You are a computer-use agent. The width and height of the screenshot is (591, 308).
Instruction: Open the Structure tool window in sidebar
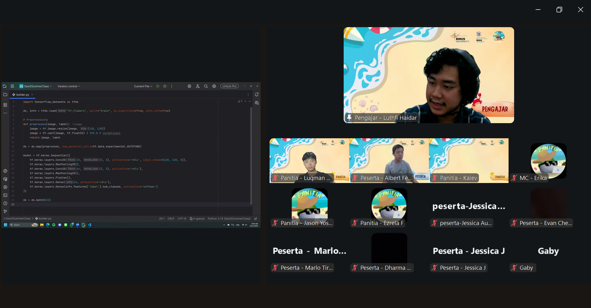tap(5, 105)
